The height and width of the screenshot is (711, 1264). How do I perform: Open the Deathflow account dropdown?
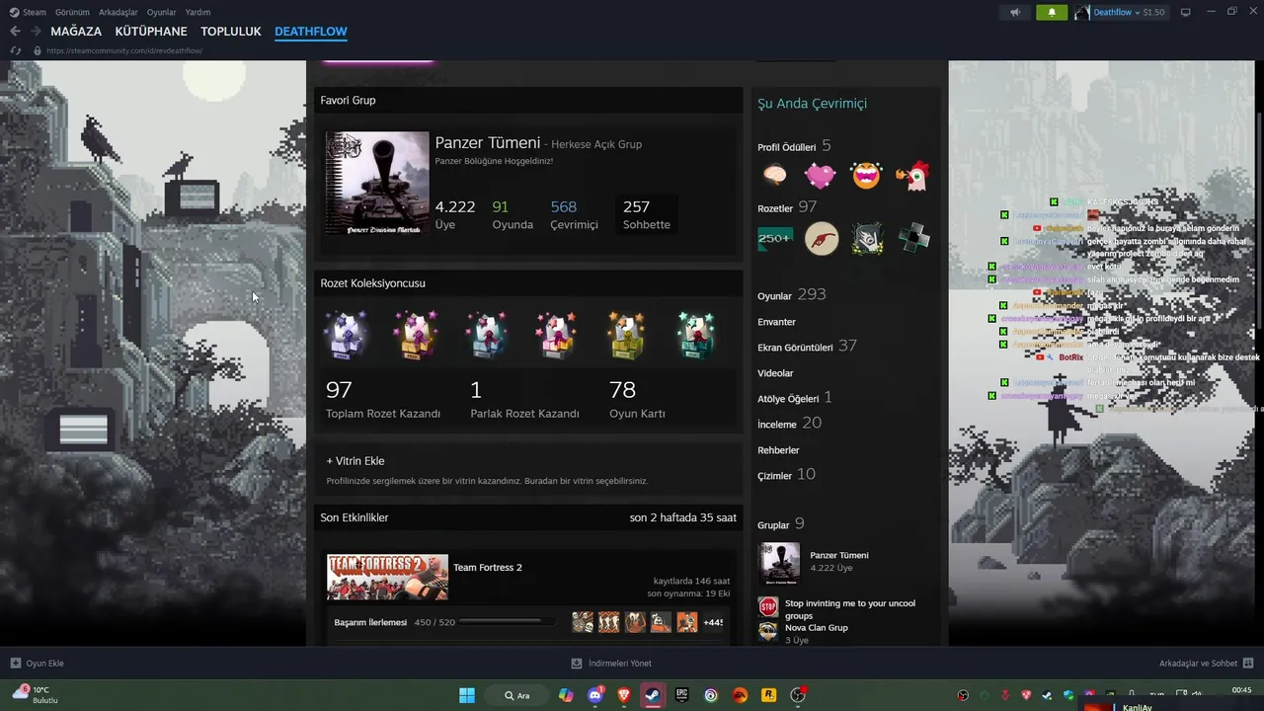click(x=1120, y=12)
